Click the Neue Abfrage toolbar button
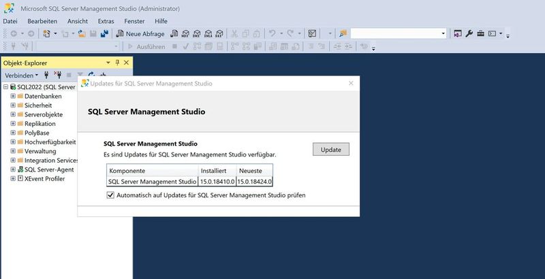 point(140,33)
